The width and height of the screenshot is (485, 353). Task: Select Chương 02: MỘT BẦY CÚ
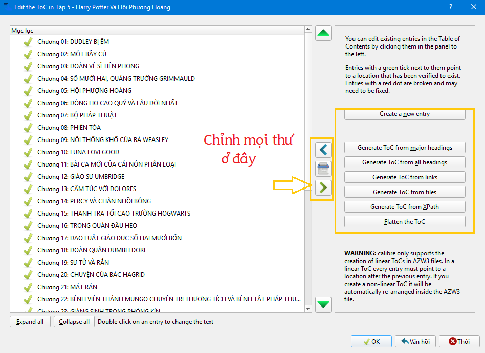click(72, 54)
